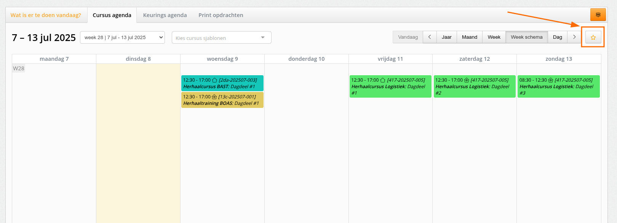Go to previous week with left chevron

coord(430,37)
